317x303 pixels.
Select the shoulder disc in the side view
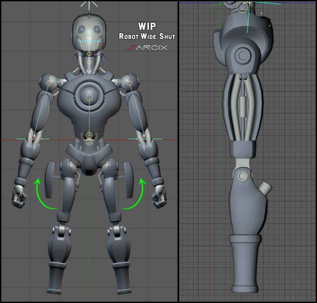pyautogui.click(x=243, y=56)
